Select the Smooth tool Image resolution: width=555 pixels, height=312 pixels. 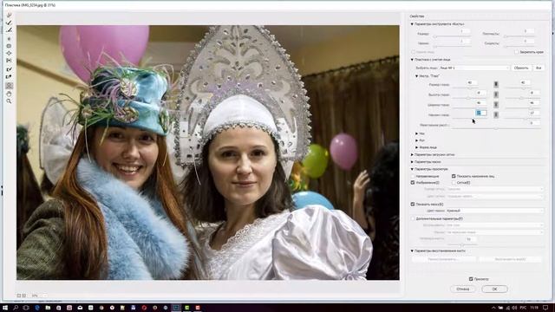[x=9, y=30]
